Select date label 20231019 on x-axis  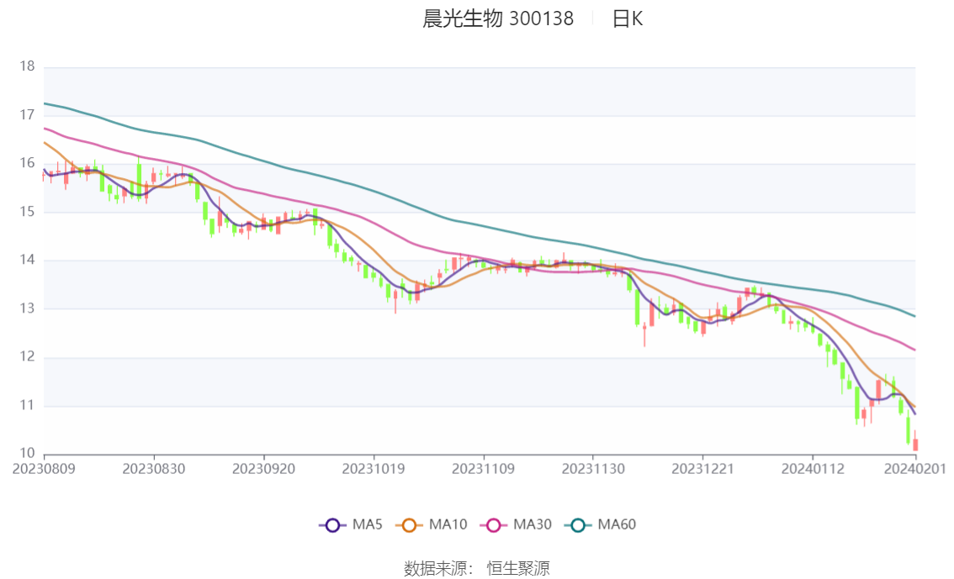point(374,469)
